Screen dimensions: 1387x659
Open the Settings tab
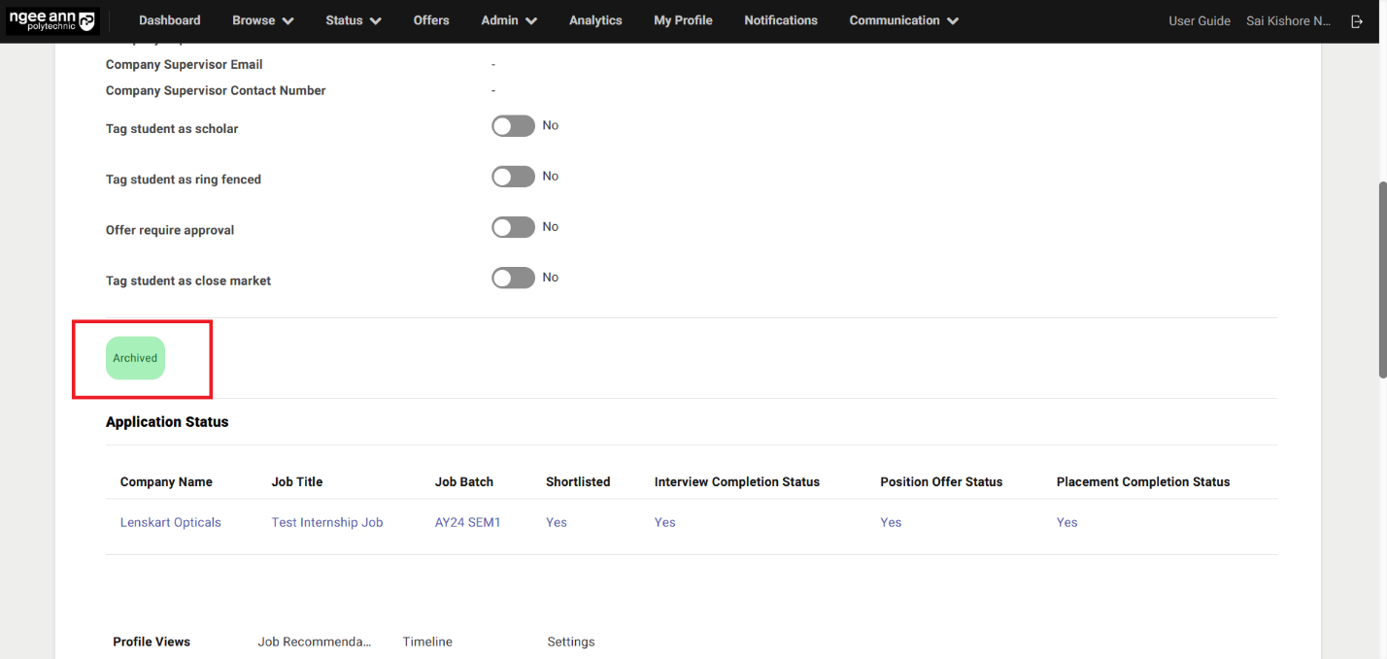tap(570, 642)
